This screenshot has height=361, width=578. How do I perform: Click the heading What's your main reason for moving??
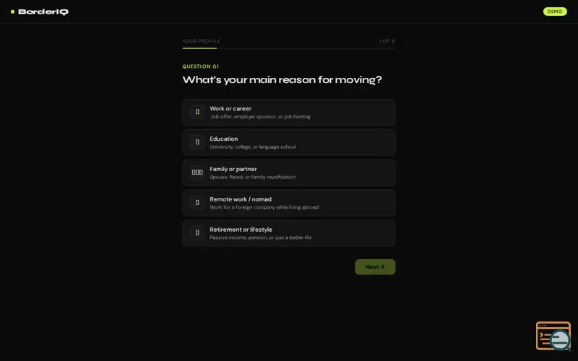coord(282,80)
